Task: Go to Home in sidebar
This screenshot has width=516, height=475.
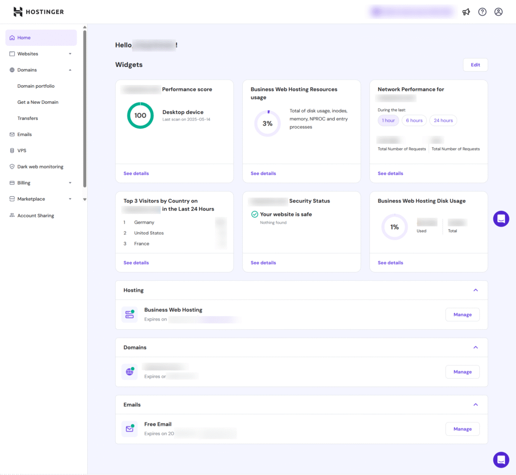Action: point(41,37)
